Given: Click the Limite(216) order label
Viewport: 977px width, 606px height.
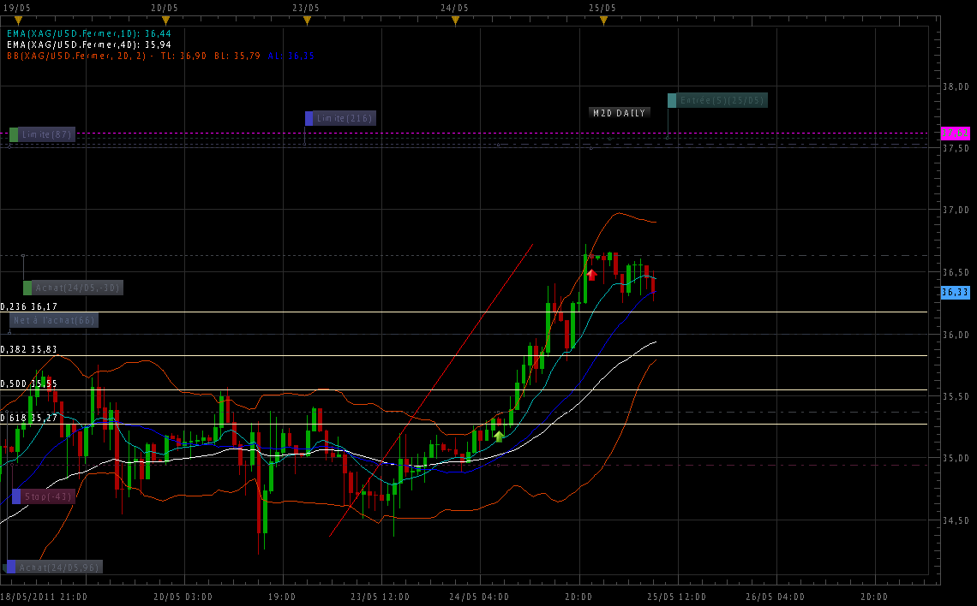Looking at the screenshot, I should pos(340,118).
